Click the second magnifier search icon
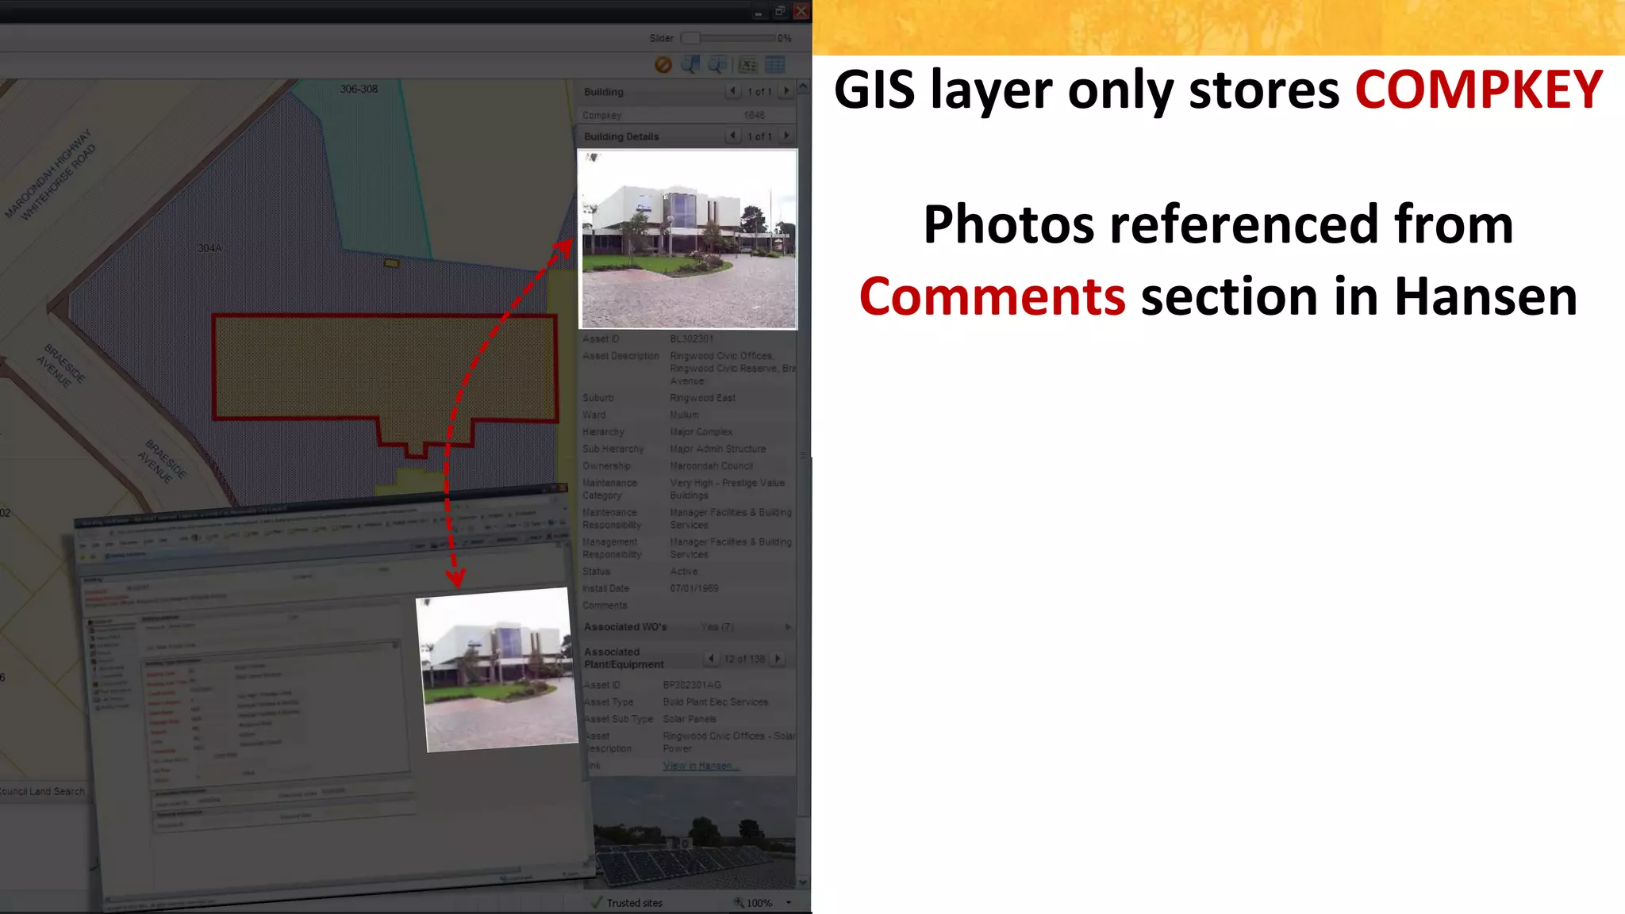The height and width of the screenshot is (914, 1625). 718,65
